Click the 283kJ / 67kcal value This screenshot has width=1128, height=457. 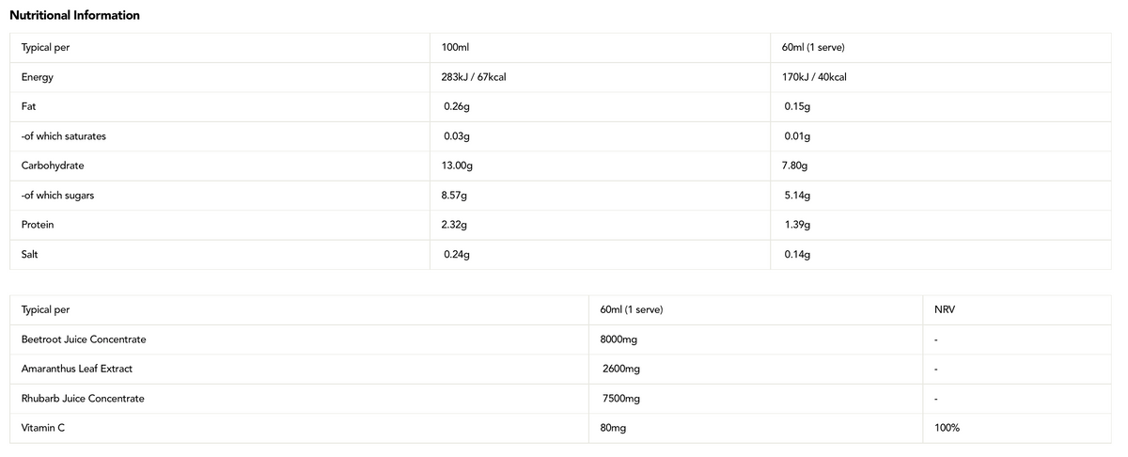tap(475, 77)
